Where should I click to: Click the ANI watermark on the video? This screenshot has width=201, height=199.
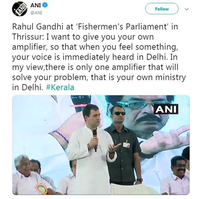[166, 109]
